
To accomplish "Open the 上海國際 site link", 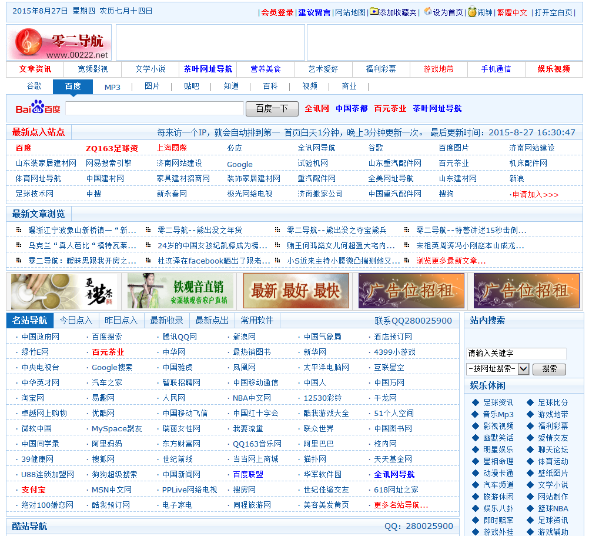I will pyautogui.click(x=171, y=148).
